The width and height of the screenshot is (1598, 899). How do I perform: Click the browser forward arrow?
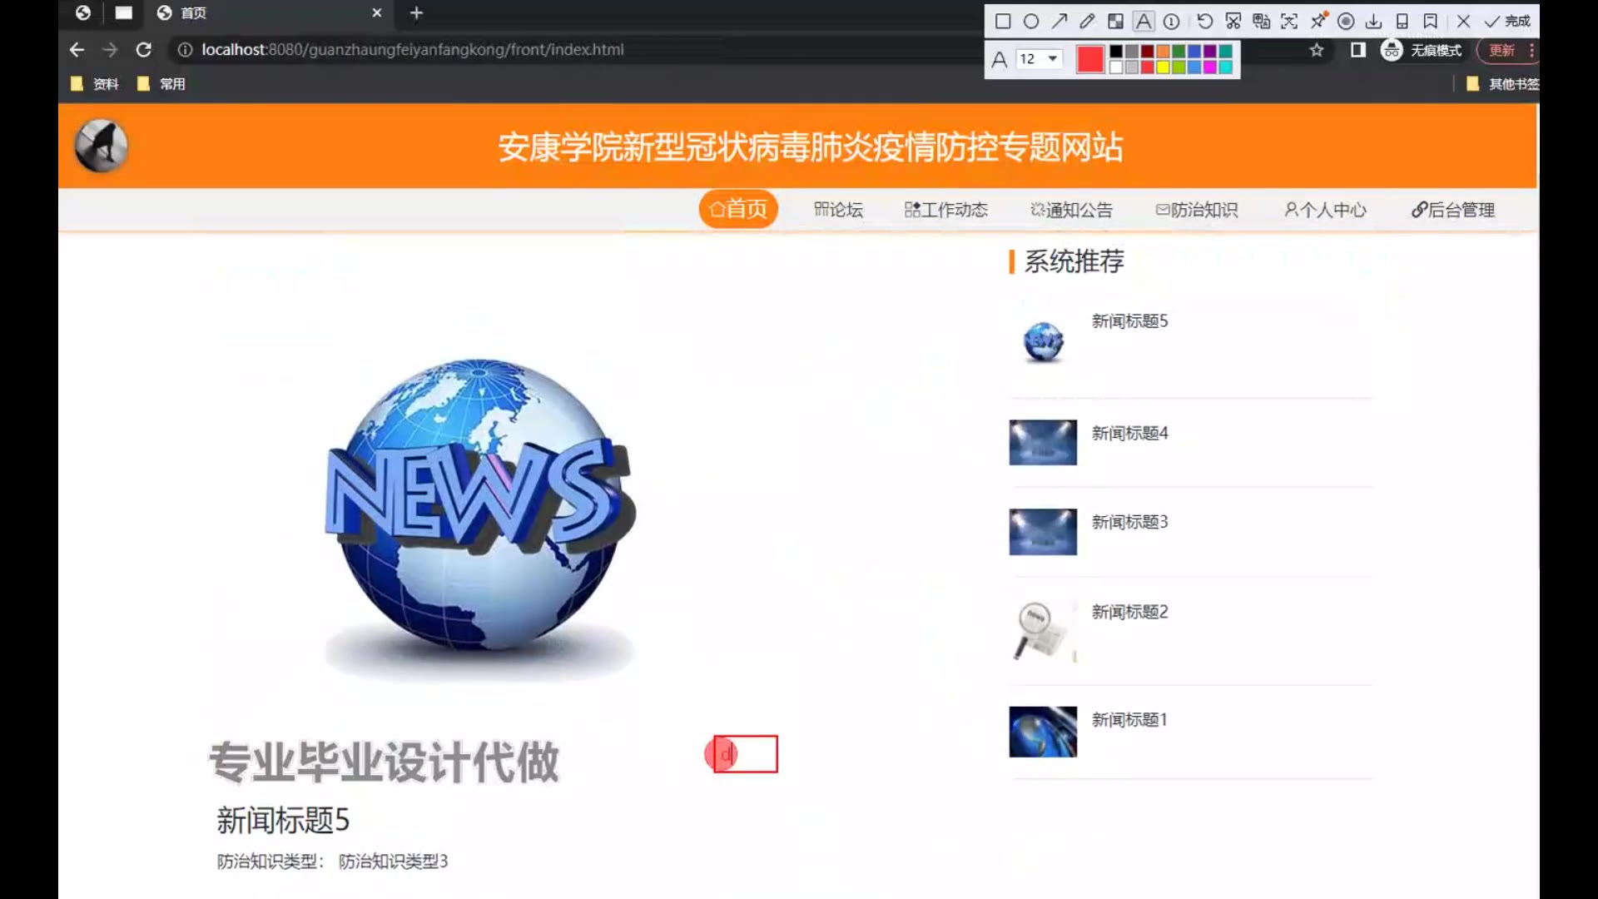coord(110,50)
